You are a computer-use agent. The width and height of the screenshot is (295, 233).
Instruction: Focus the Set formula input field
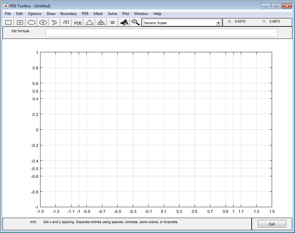coord(162,33)
